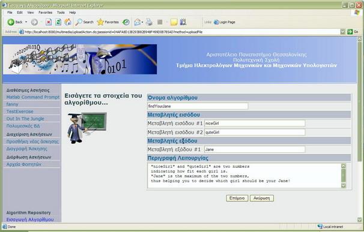The image size is (364, 232).
Task: Click the Επόμενο button
Action: coord(237,198)
